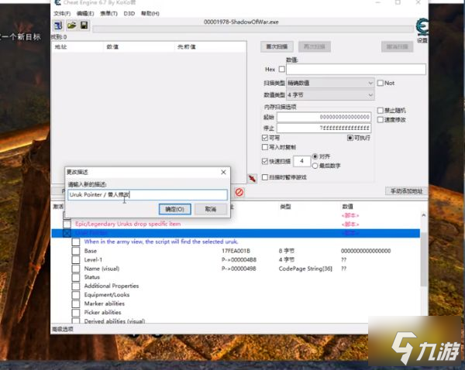
Task: Select the CodePage String[36] type cell
Action: [x=305, y=269]
